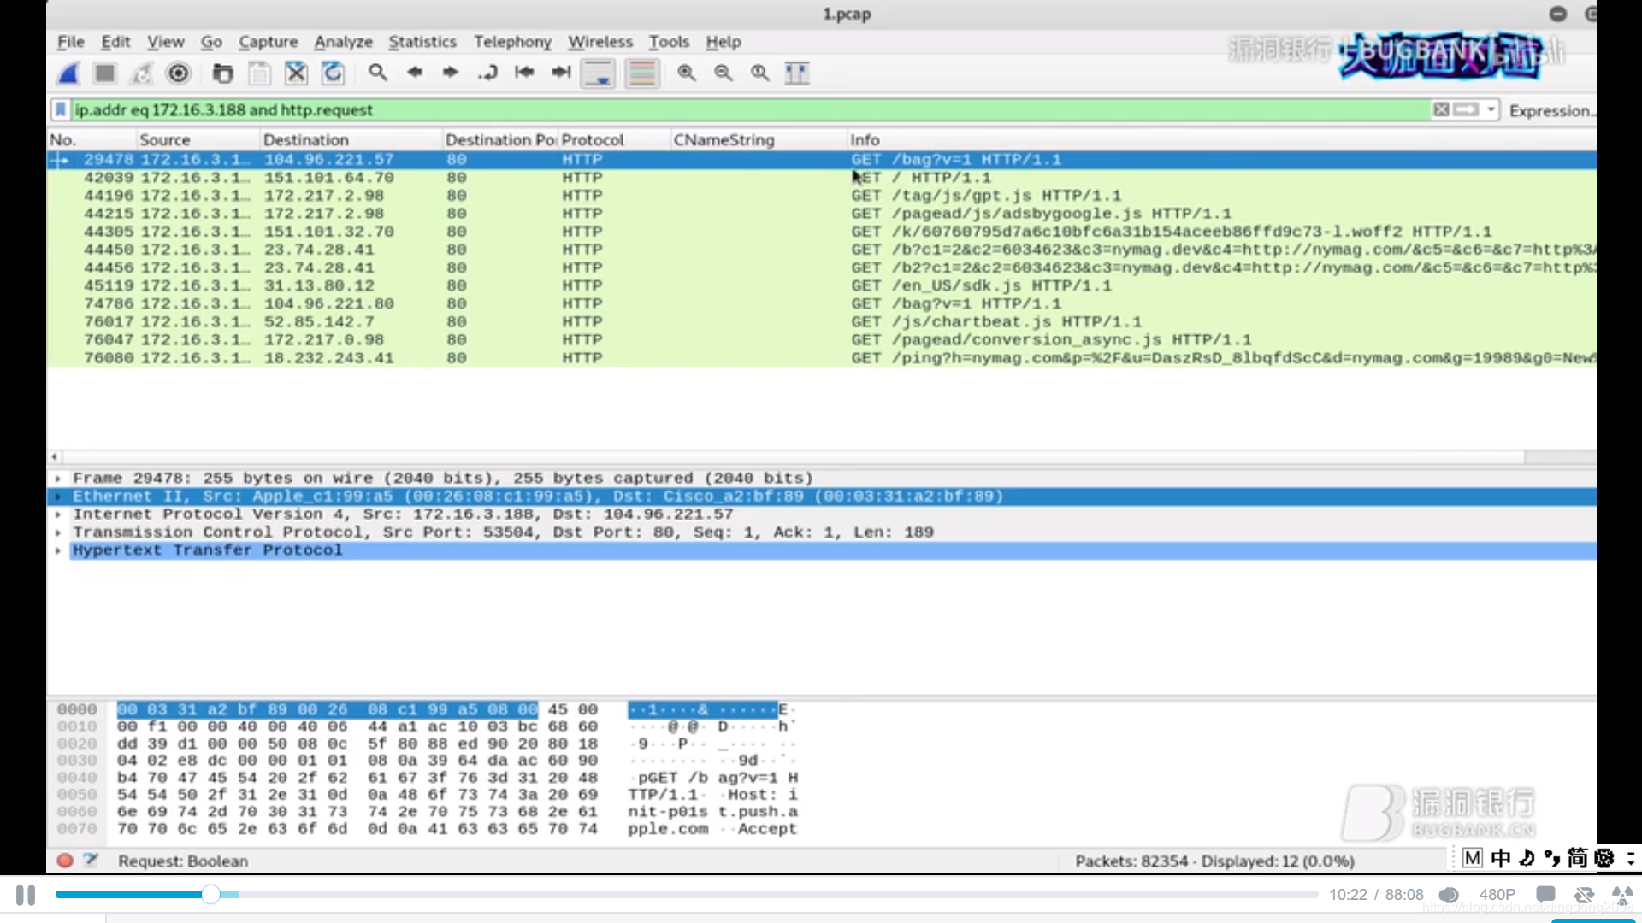This screenshot has width=1642, height=923.
Task: Sort by the Protocol column header
Action: pyautogui.click(x=613, y=139)
